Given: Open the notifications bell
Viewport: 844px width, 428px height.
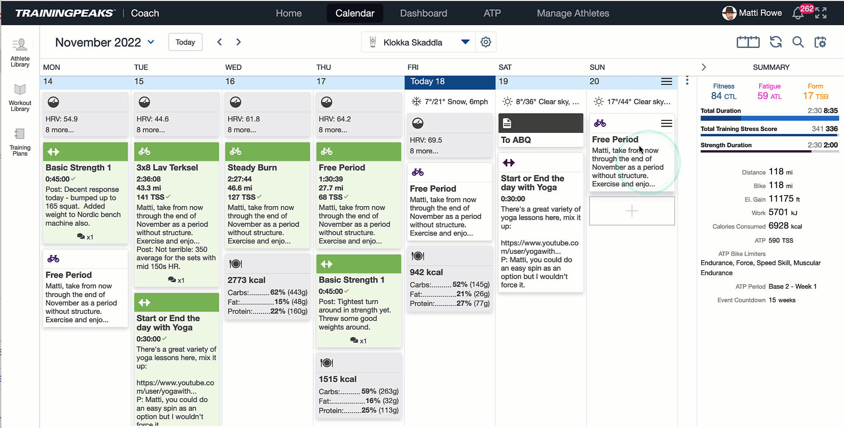Looking at the screenshot, I should pyautogui.click(x=798, y=14).
